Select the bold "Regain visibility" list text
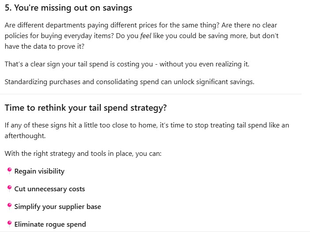Screen dimensions: 310x232 pyautogui.click(x=39, y=171)
